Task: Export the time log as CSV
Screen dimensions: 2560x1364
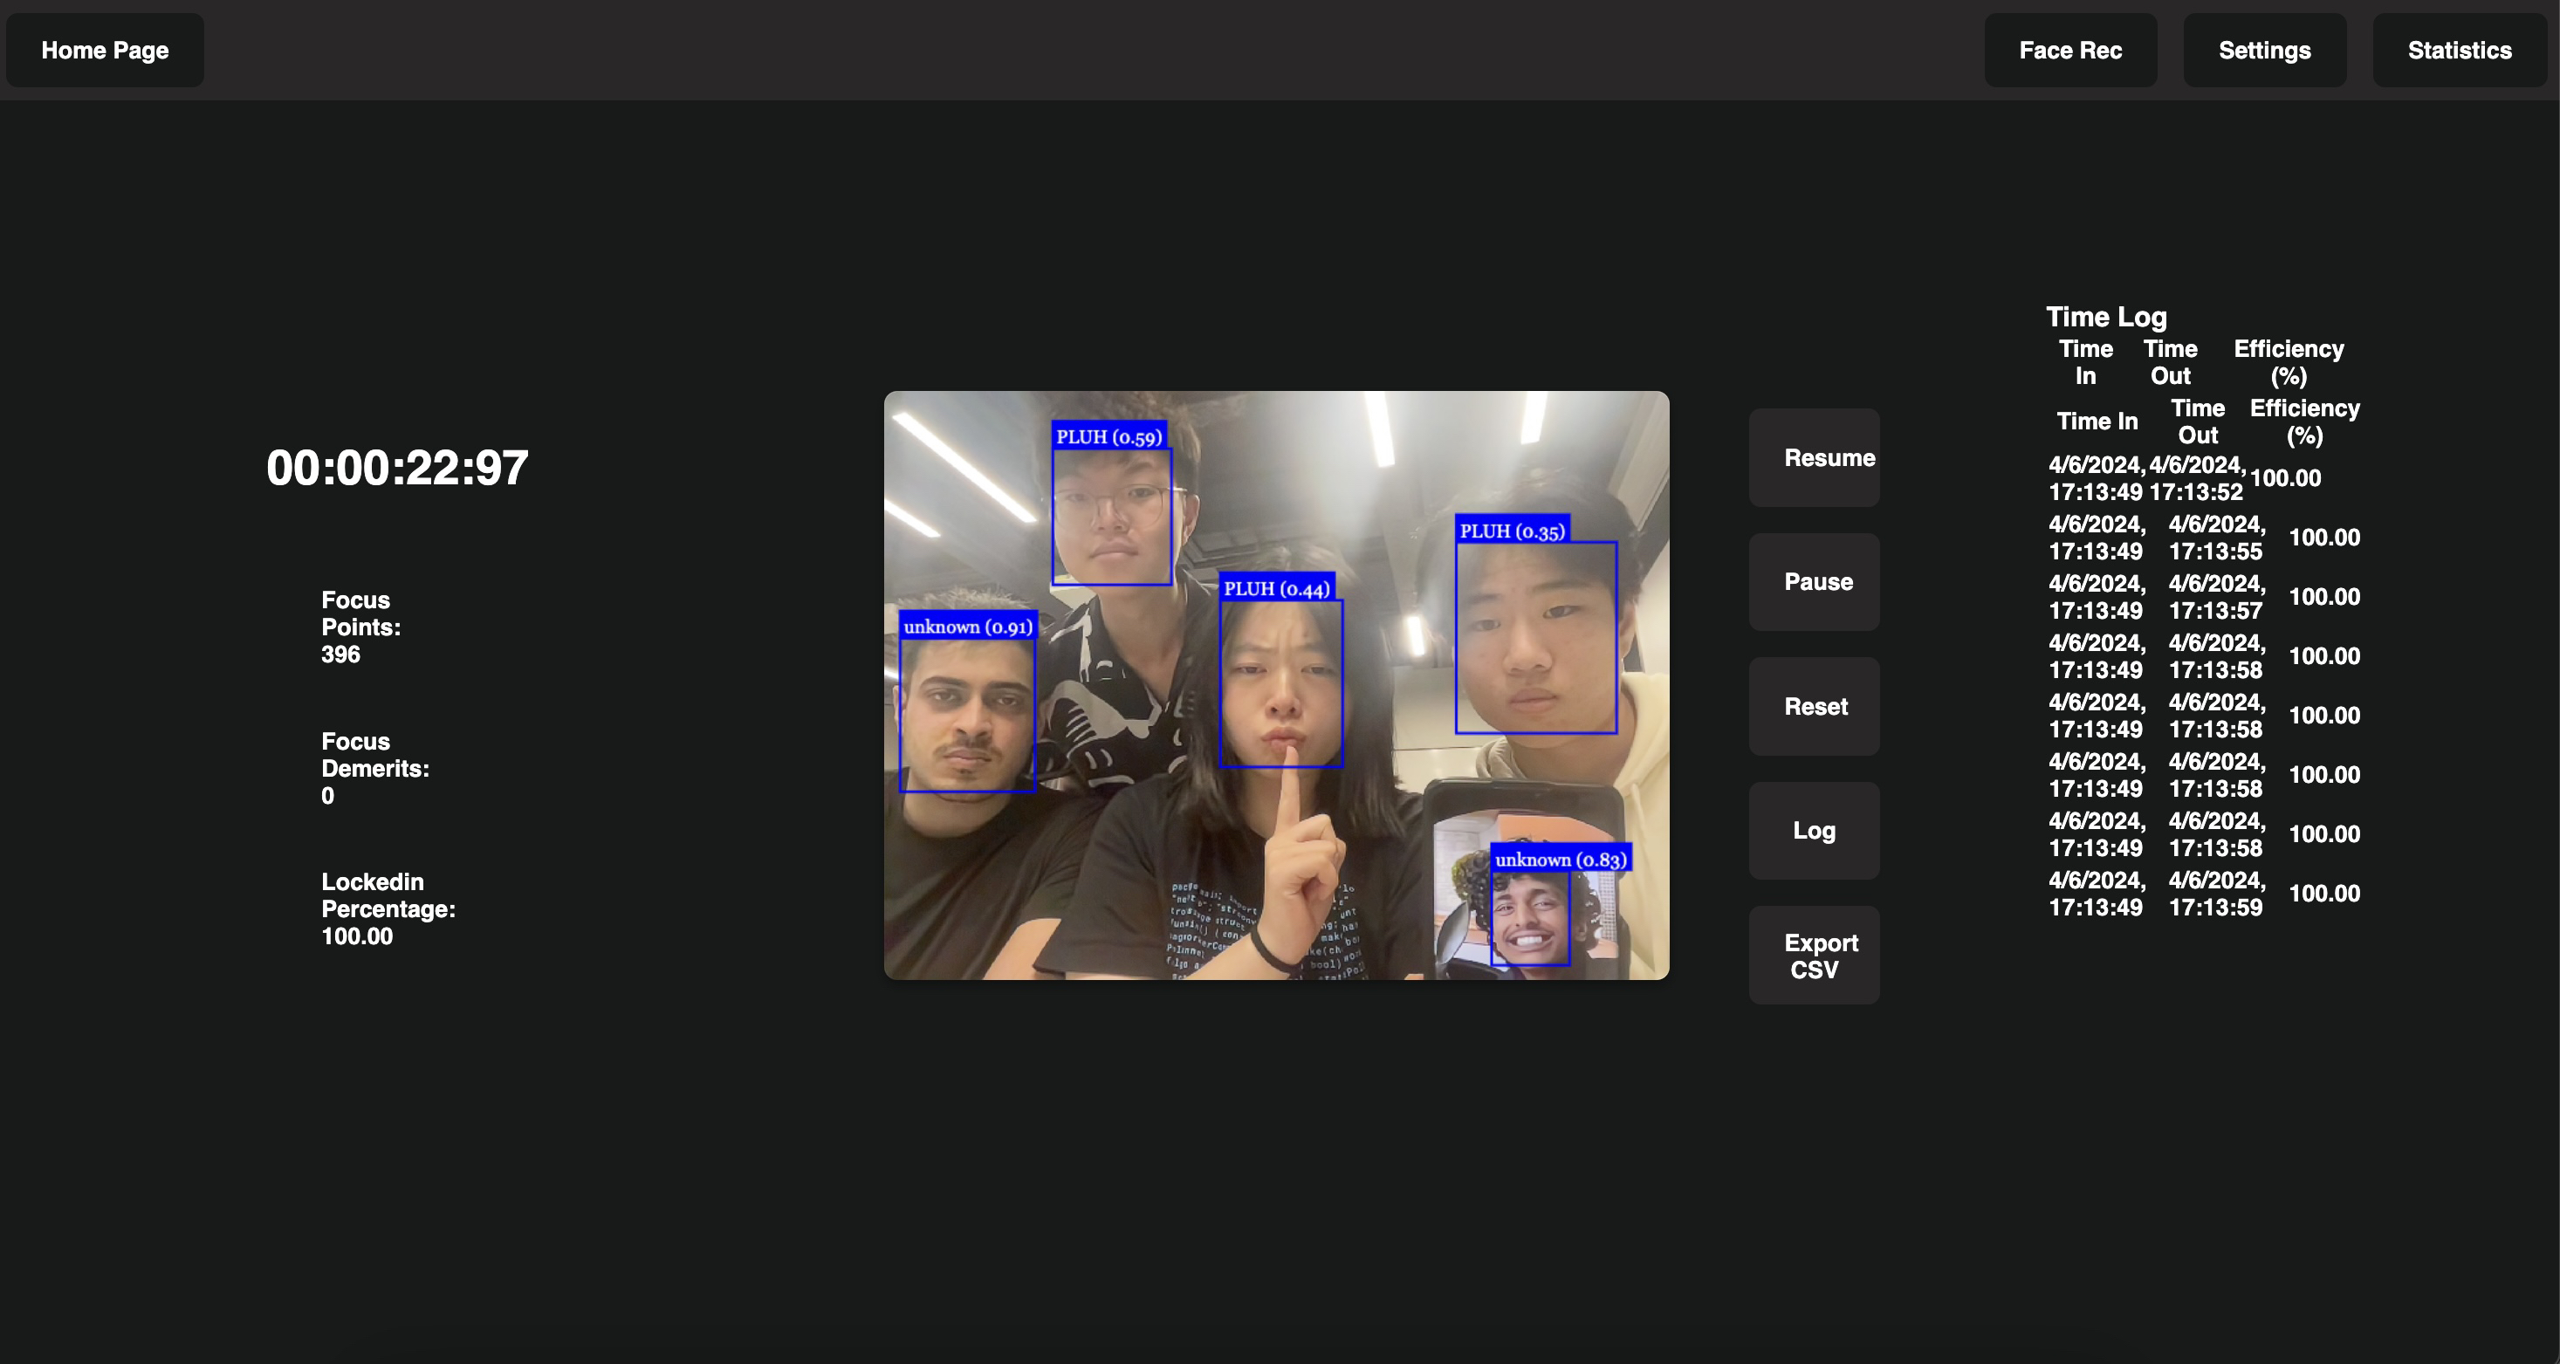Action: pos(1814,956)
